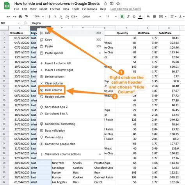Choose Clear column in context menu
185x185 pixels.
click(x=71, y=83)
